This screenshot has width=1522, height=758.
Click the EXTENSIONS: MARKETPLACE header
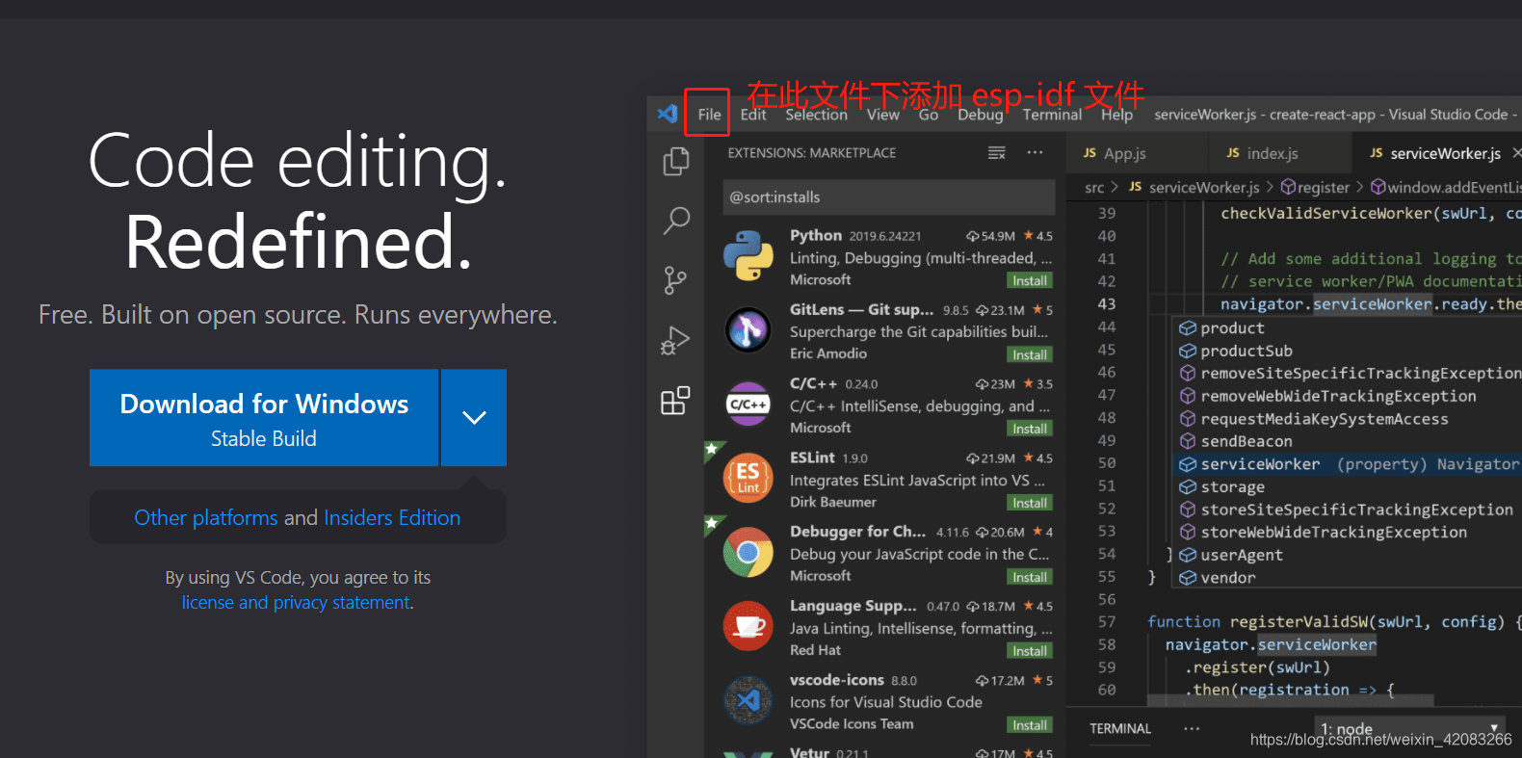pos(812,153)
